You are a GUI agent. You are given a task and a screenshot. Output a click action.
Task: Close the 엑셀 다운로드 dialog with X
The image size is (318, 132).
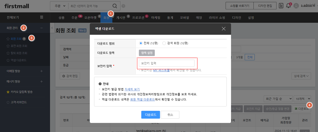click(x=224, y=29)
